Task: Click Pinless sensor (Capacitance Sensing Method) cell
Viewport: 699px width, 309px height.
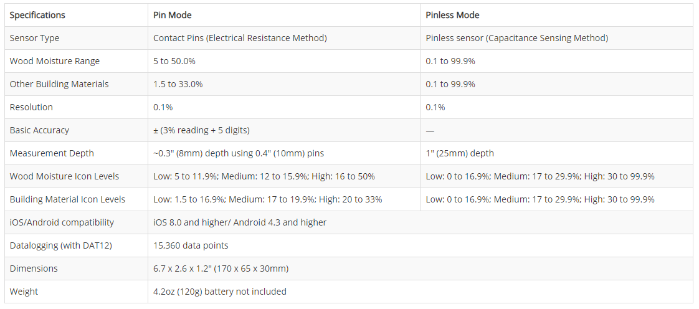Action: [x=516, y=39]
